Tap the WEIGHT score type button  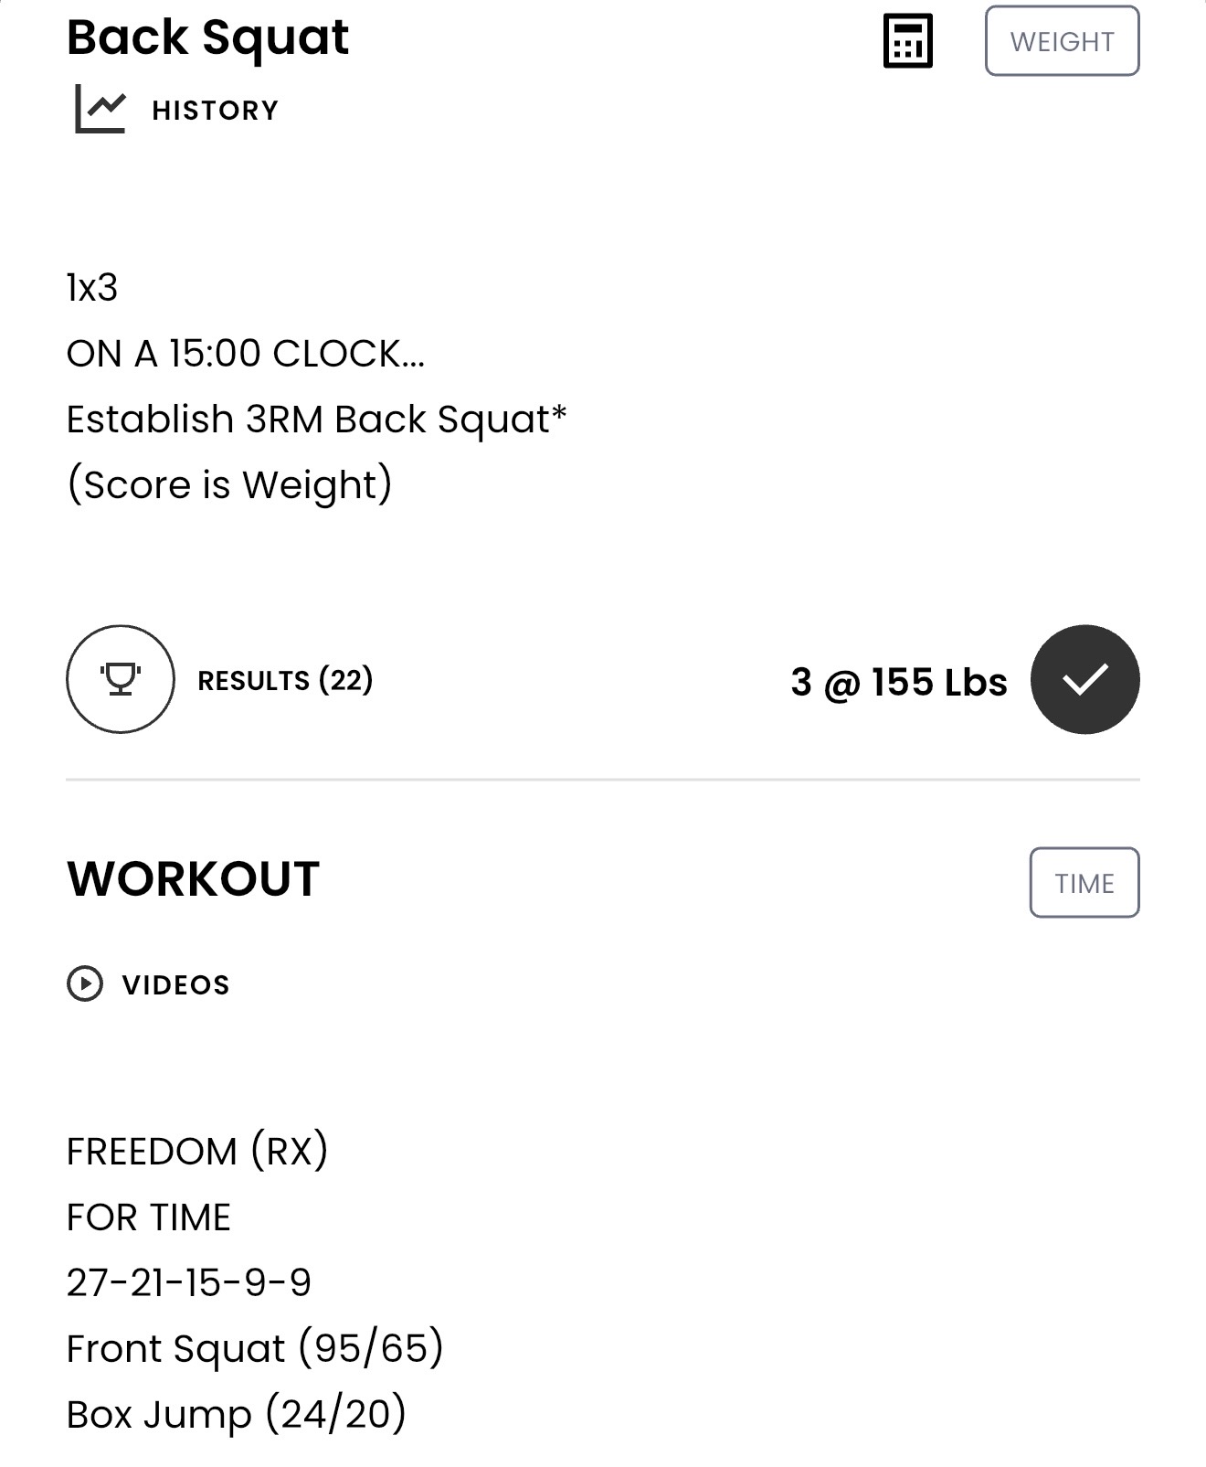tap(1062, 41)
